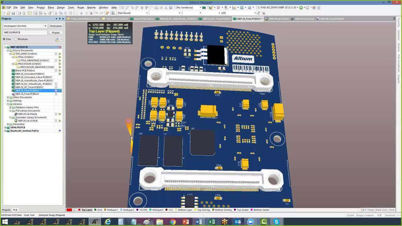This screenshot has width=402, height=226.
Task: Click the Cut scissors icon
Action: [56, 13]
